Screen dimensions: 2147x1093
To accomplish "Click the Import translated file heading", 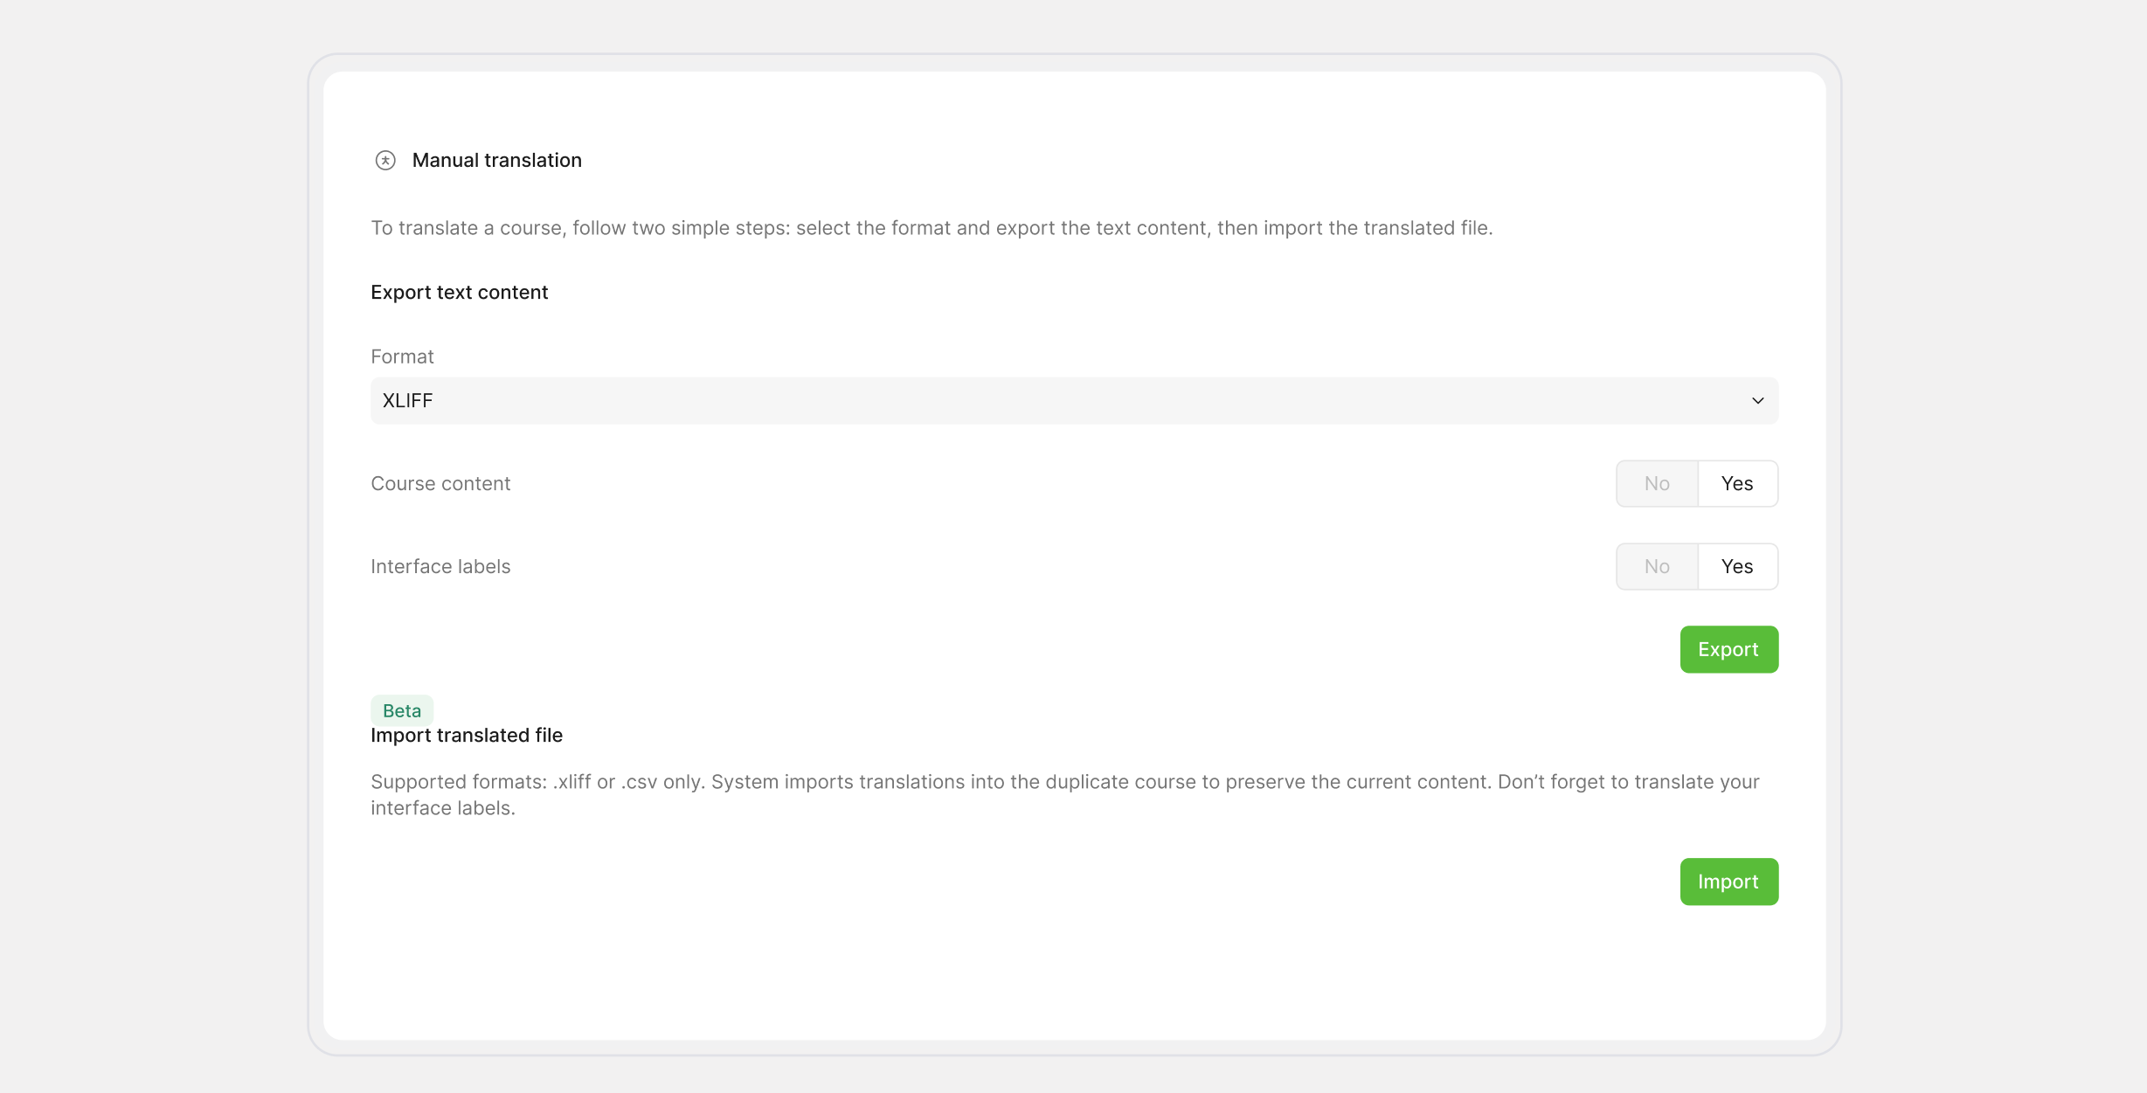I will tap(467, 736).
